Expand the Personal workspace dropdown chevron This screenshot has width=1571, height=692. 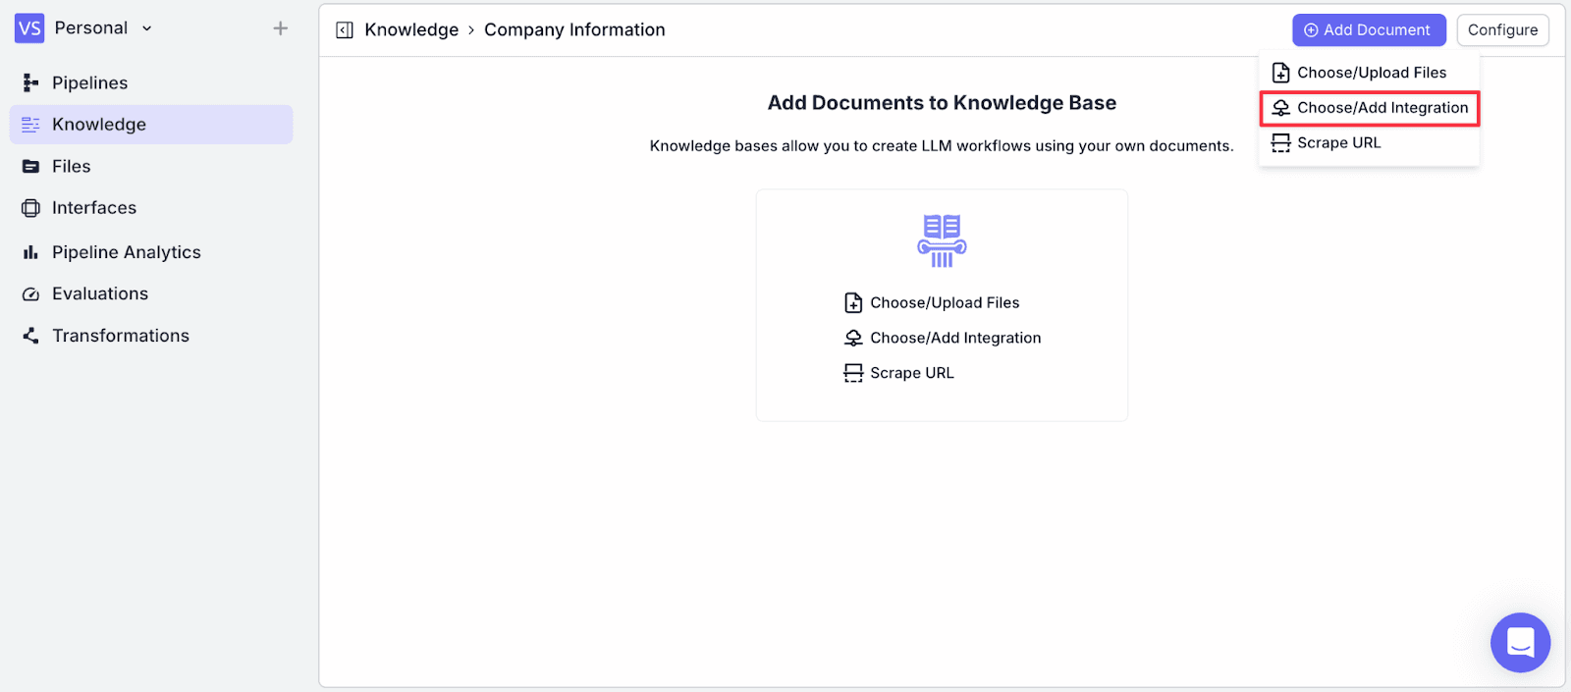[x=147, y=28]
